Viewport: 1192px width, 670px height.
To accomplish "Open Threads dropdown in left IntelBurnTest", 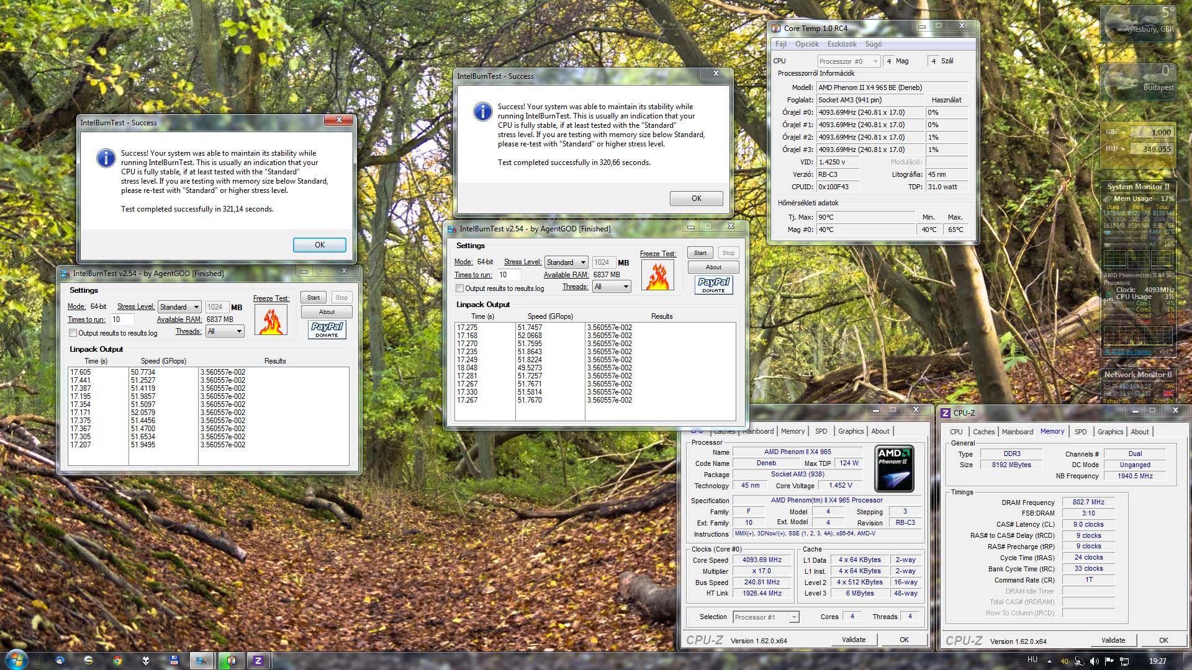I will 225,331.
